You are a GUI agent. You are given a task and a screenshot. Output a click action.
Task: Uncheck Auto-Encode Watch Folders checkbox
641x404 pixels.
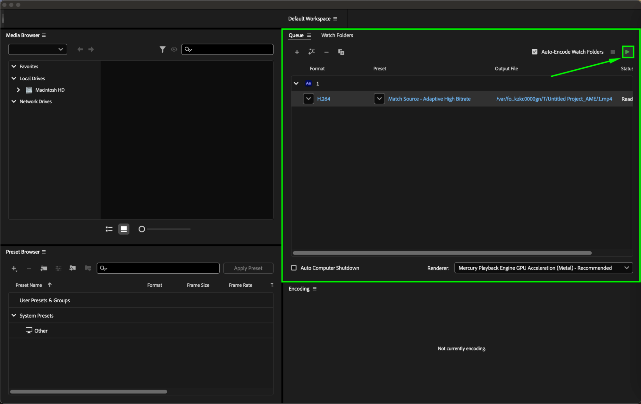[x=534, y=52]
